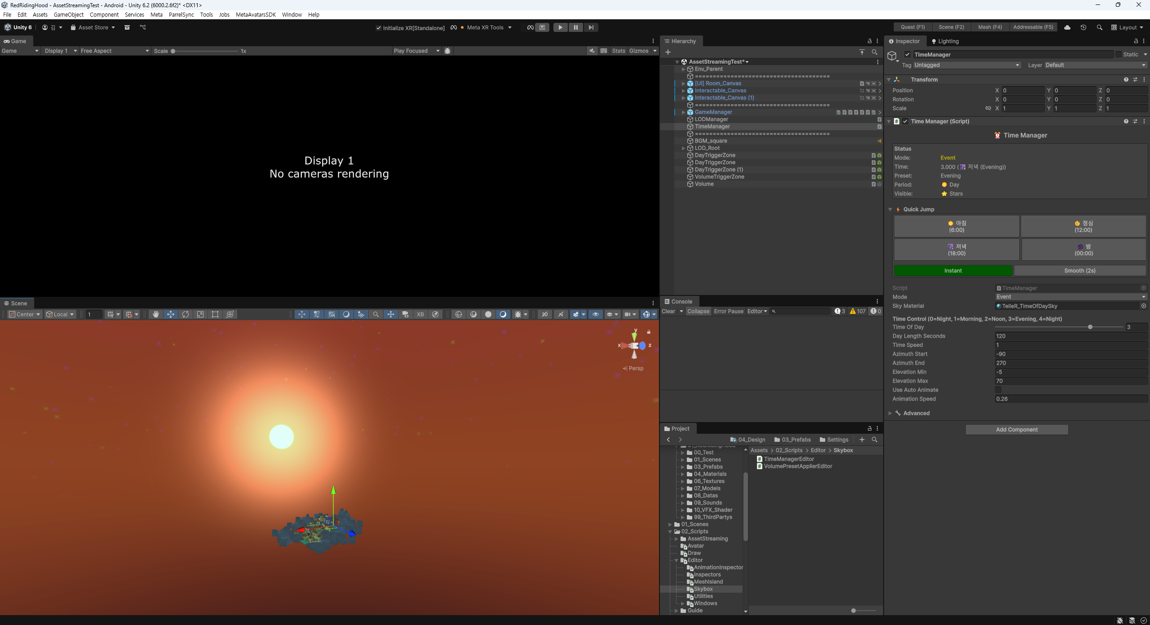Toggle the TimeManager active checkbox
Image resolution: width=1150 pixels, height=625 pixels.
coord(907,55)
